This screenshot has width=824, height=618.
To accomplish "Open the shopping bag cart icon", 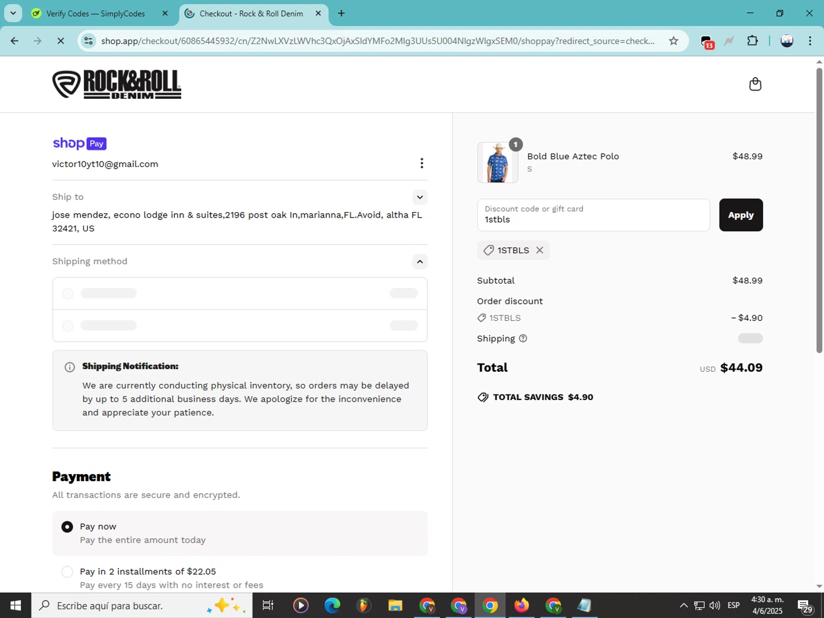I will tap(755, 84).
